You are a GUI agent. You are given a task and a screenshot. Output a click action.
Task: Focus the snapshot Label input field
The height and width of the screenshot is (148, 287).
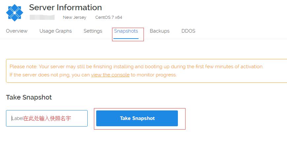(47, 118)
